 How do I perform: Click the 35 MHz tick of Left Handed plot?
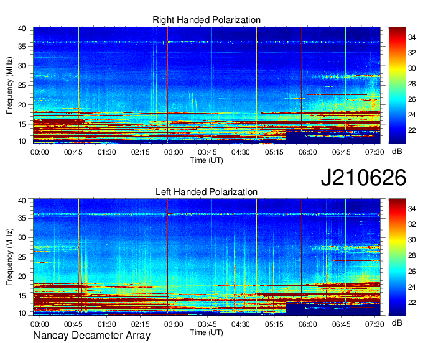(x=22, y=218)
